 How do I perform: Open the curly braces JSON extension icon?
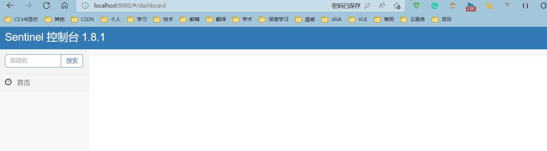(525, 6)
